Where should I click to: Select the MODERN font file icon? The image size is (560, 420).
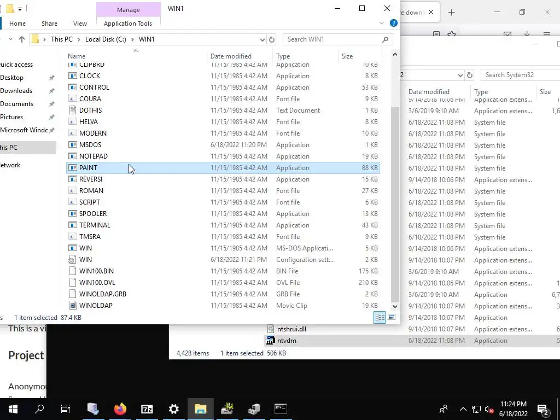(x=73, y=133)
